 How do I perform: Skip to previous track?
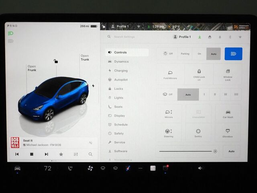tap(17, 154)
